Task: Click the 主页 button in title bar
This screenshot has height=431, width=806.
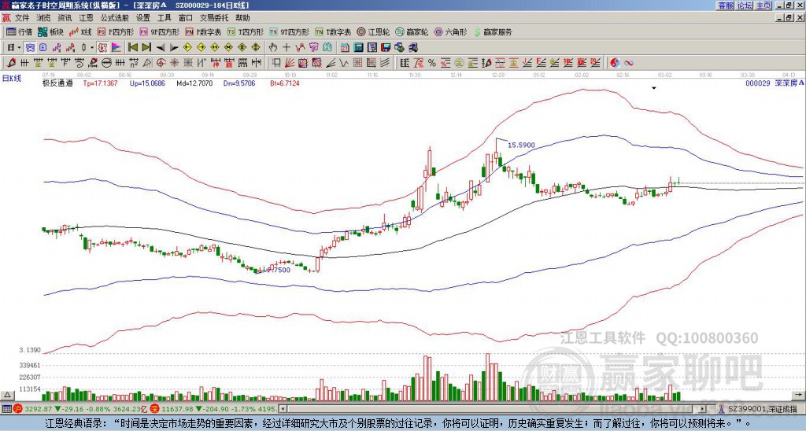Action: (763, 6)
